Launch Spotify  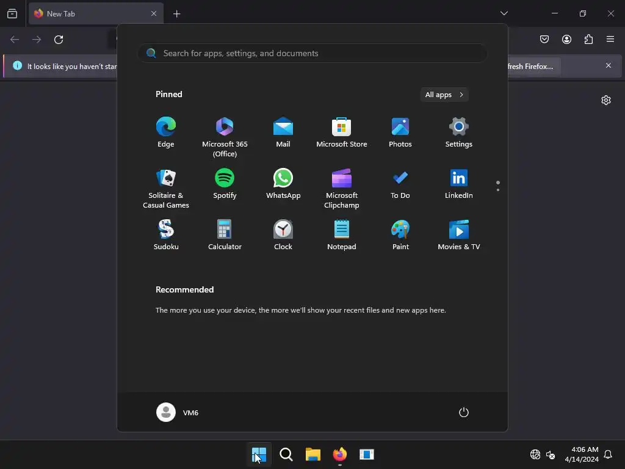click(225, 184)
